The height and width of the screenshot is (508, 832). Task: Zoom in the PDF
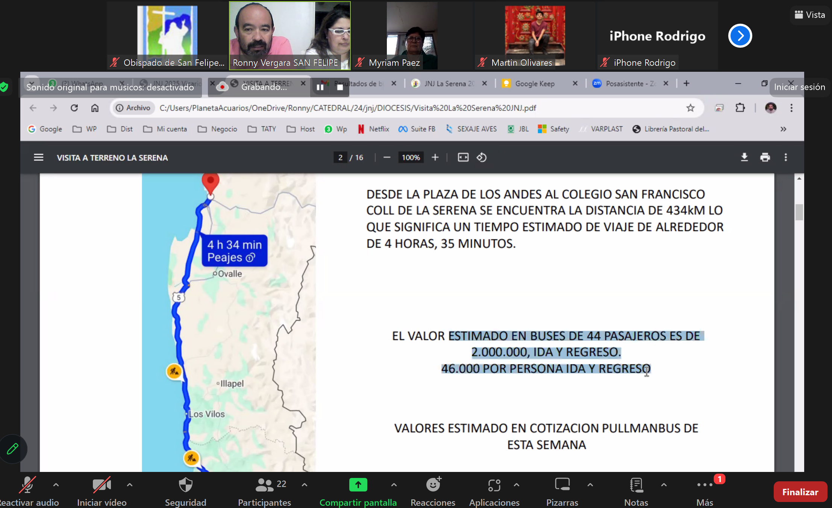(435, 157)
